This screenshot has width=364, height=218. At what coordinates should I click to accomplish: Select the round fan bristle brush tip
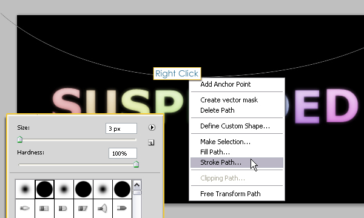pos(103,208)
